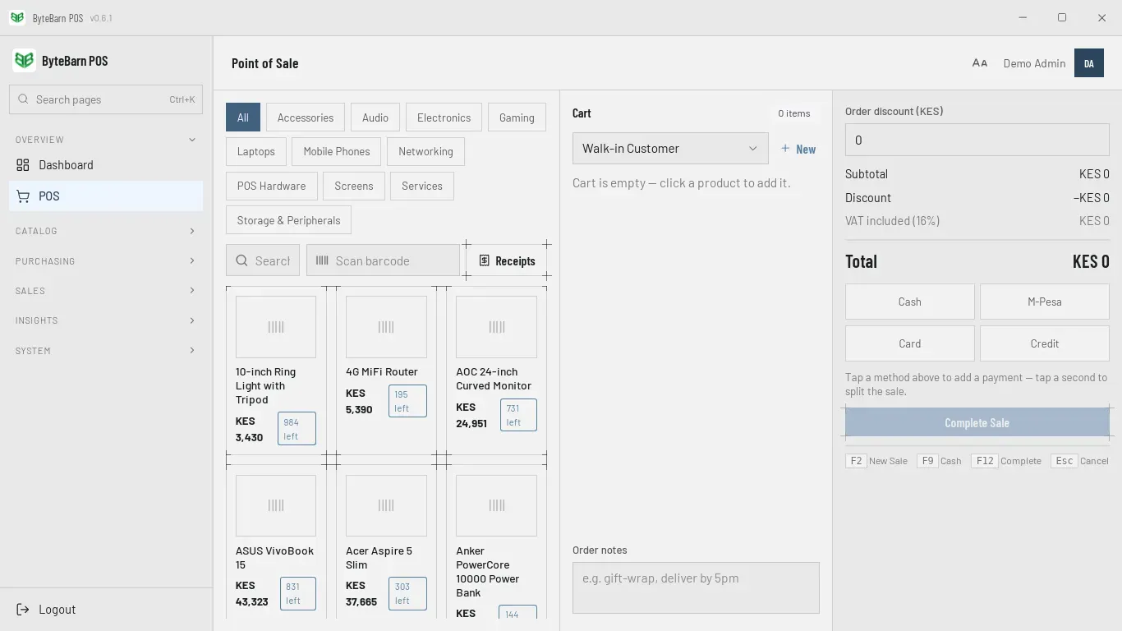
Task: Select the All category filter
Action: (243, 117)
